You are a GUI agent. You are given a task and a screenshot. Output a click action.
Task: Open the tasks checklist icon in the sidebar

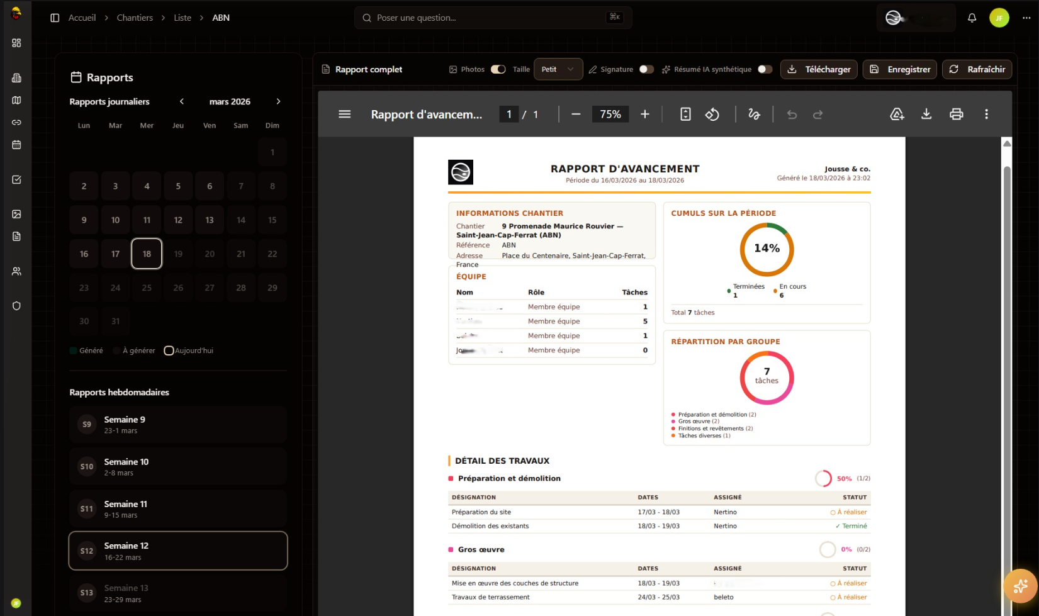16,179
